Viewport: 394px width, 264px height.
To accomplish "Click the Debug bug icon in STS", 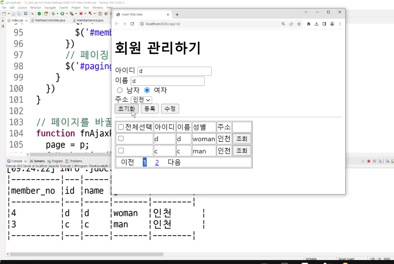I will [x=53, y=14].
